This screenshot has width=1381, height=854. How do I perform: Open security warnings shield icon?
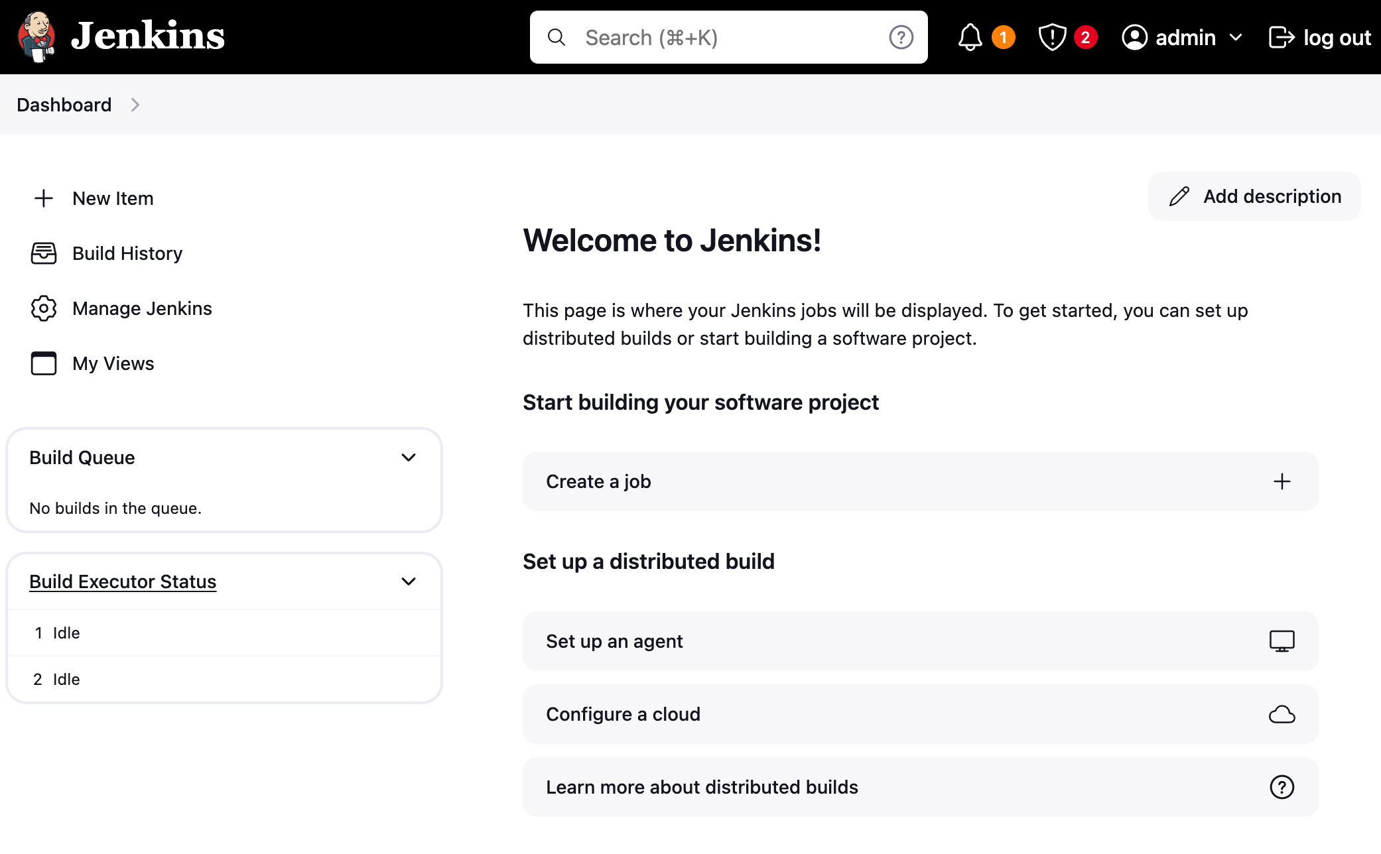pyautogui.click(x=1052, y=37)
